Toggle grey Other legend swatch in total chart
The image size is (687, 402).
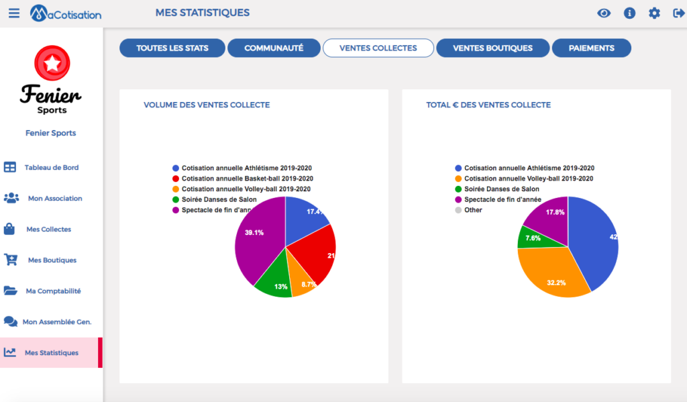tap(458, 210)
